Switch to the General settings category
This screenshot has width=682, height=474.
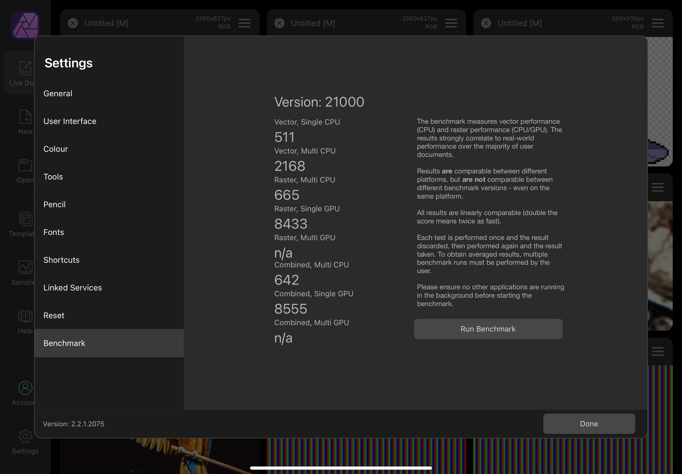(x=58, y=93)
